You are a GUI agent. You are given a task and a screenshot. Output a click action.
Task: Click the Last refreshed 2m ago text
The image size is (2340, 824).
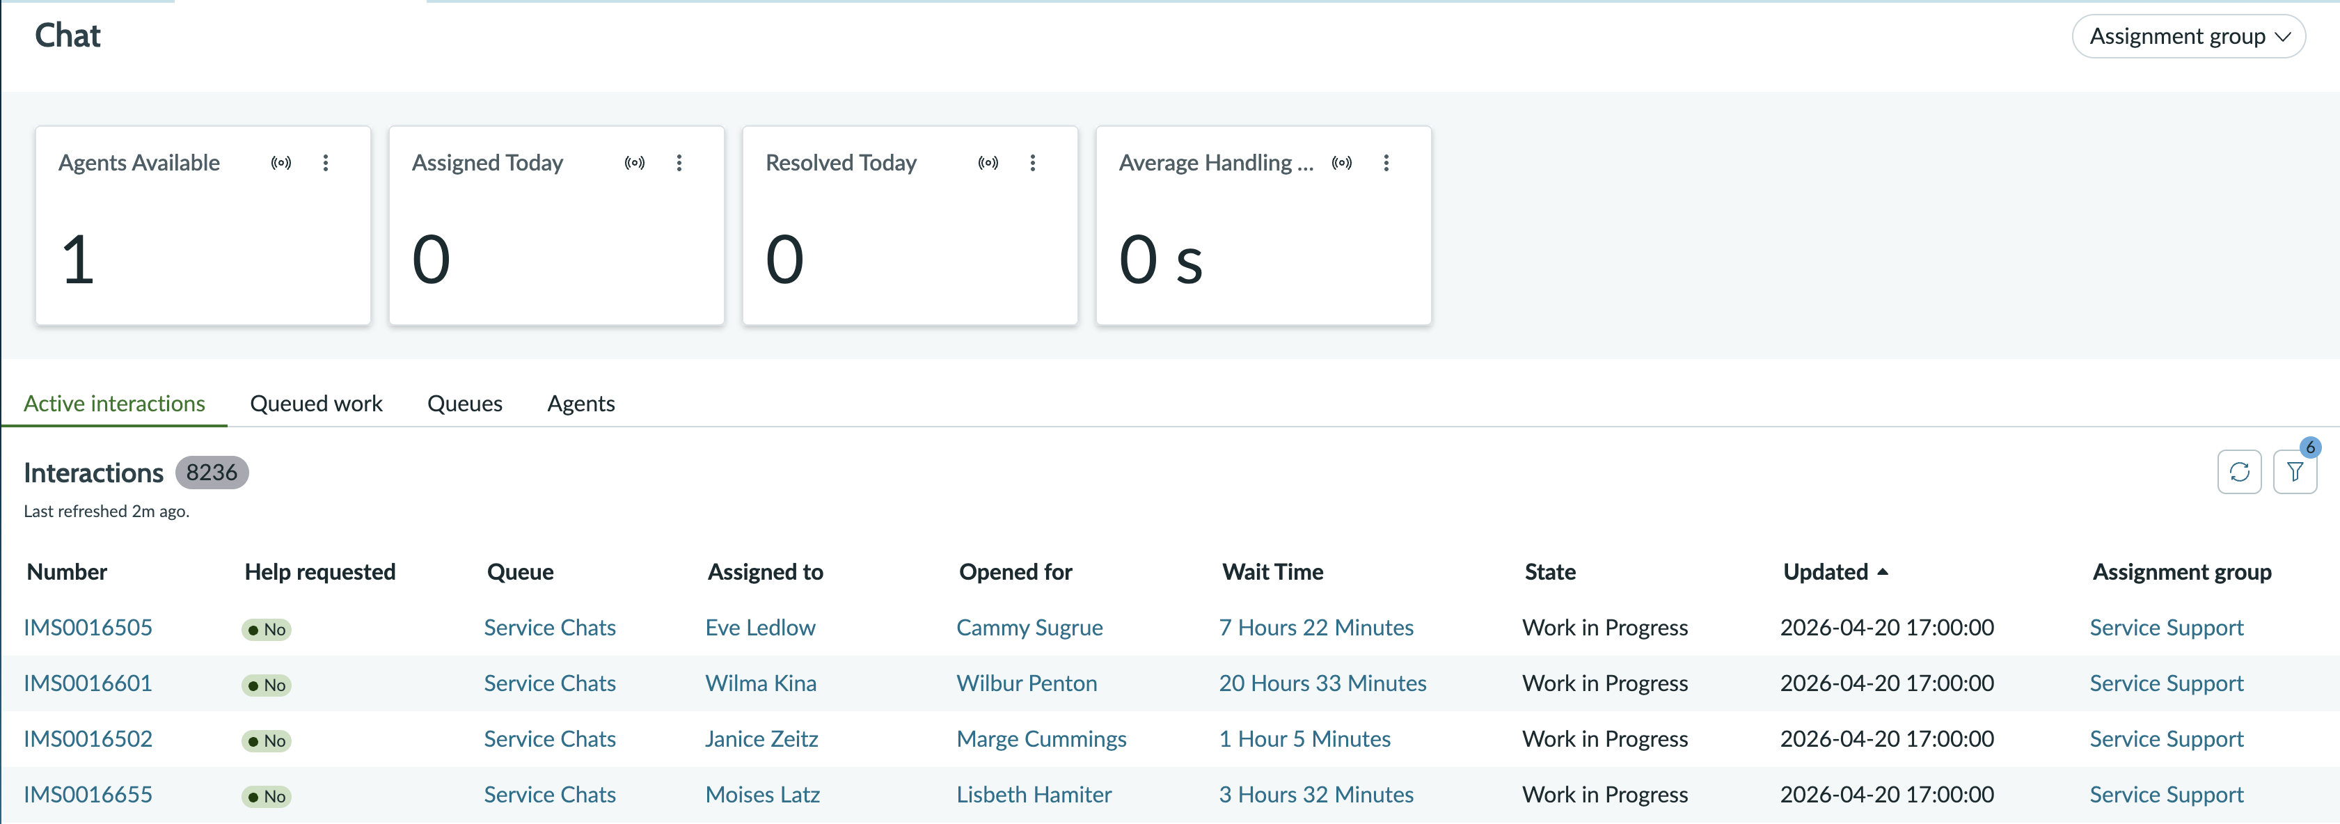coord(106,512)
